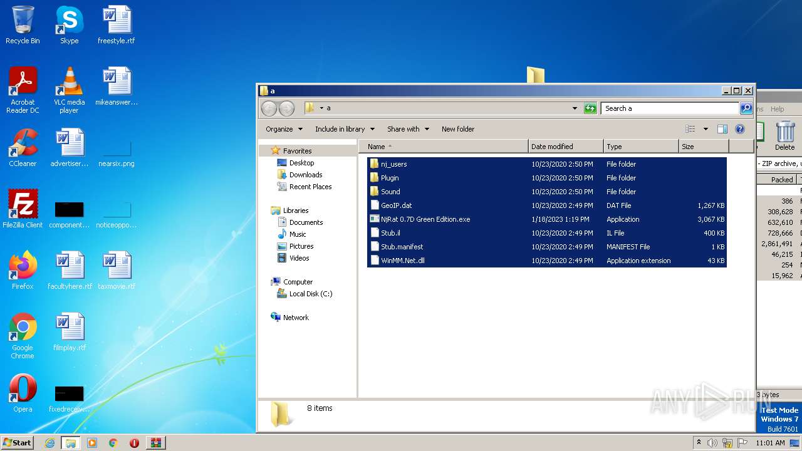The width and height of the screenshot is (802, 451).
Task: Click Windows Explorer taskbar button
Action: (x=70, y=443)
